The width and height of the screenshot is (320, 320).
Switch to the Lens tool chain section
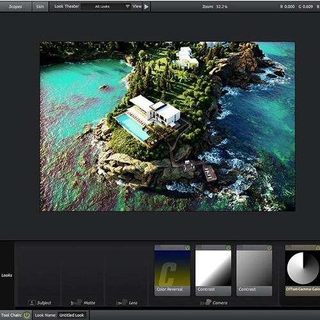[133, 303]
